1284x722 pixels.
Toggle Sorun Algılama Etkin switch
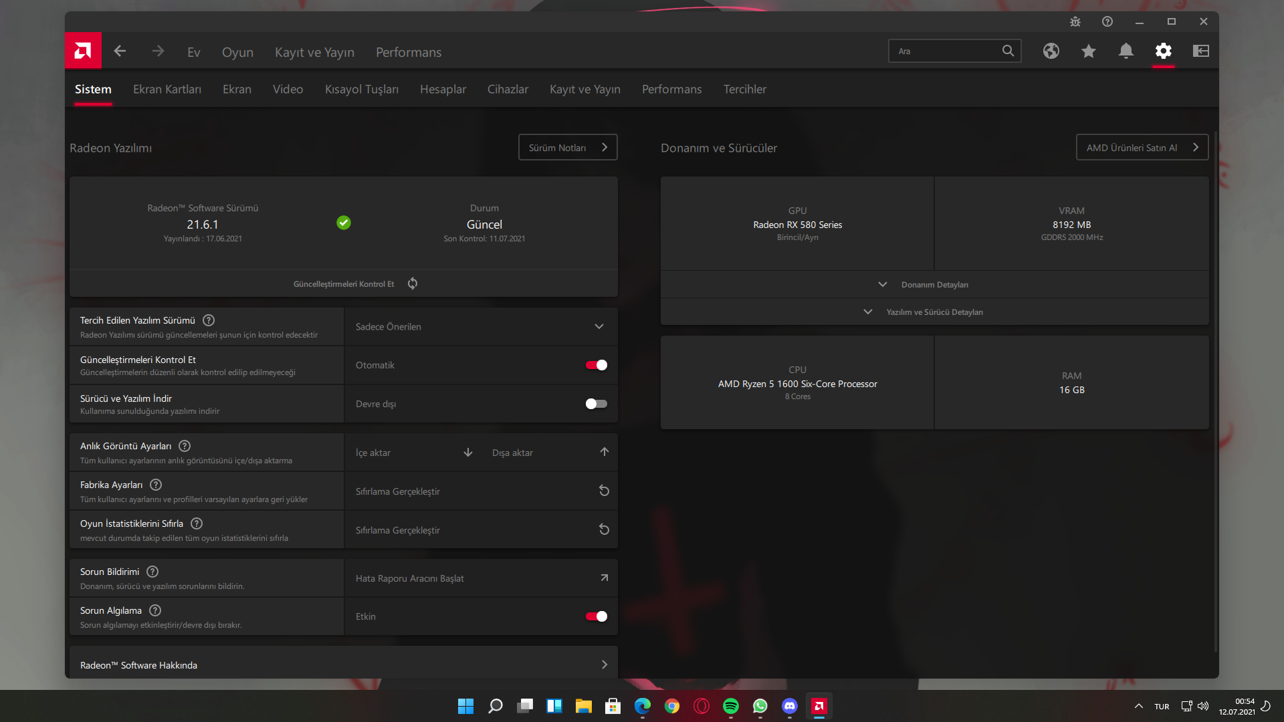coord(596,616)
